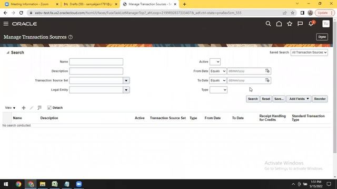Open the Saved Search dropdown
Screen dimensions: 337x189
(309, 52)
